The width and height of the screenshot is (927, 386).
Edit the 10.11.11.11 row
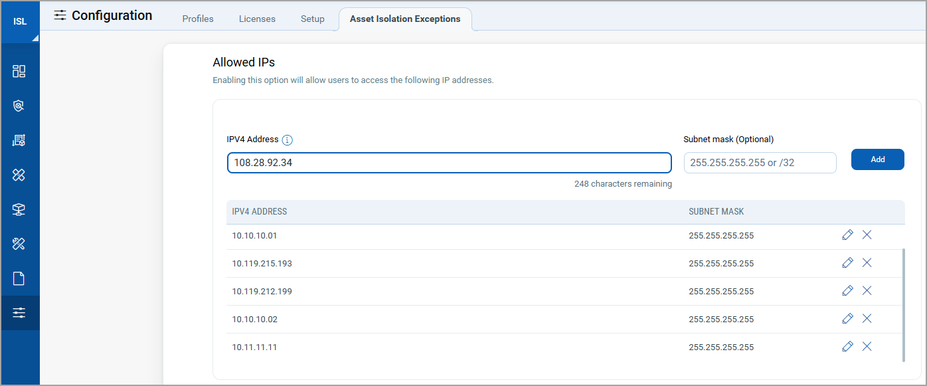(x=847, y=346)
